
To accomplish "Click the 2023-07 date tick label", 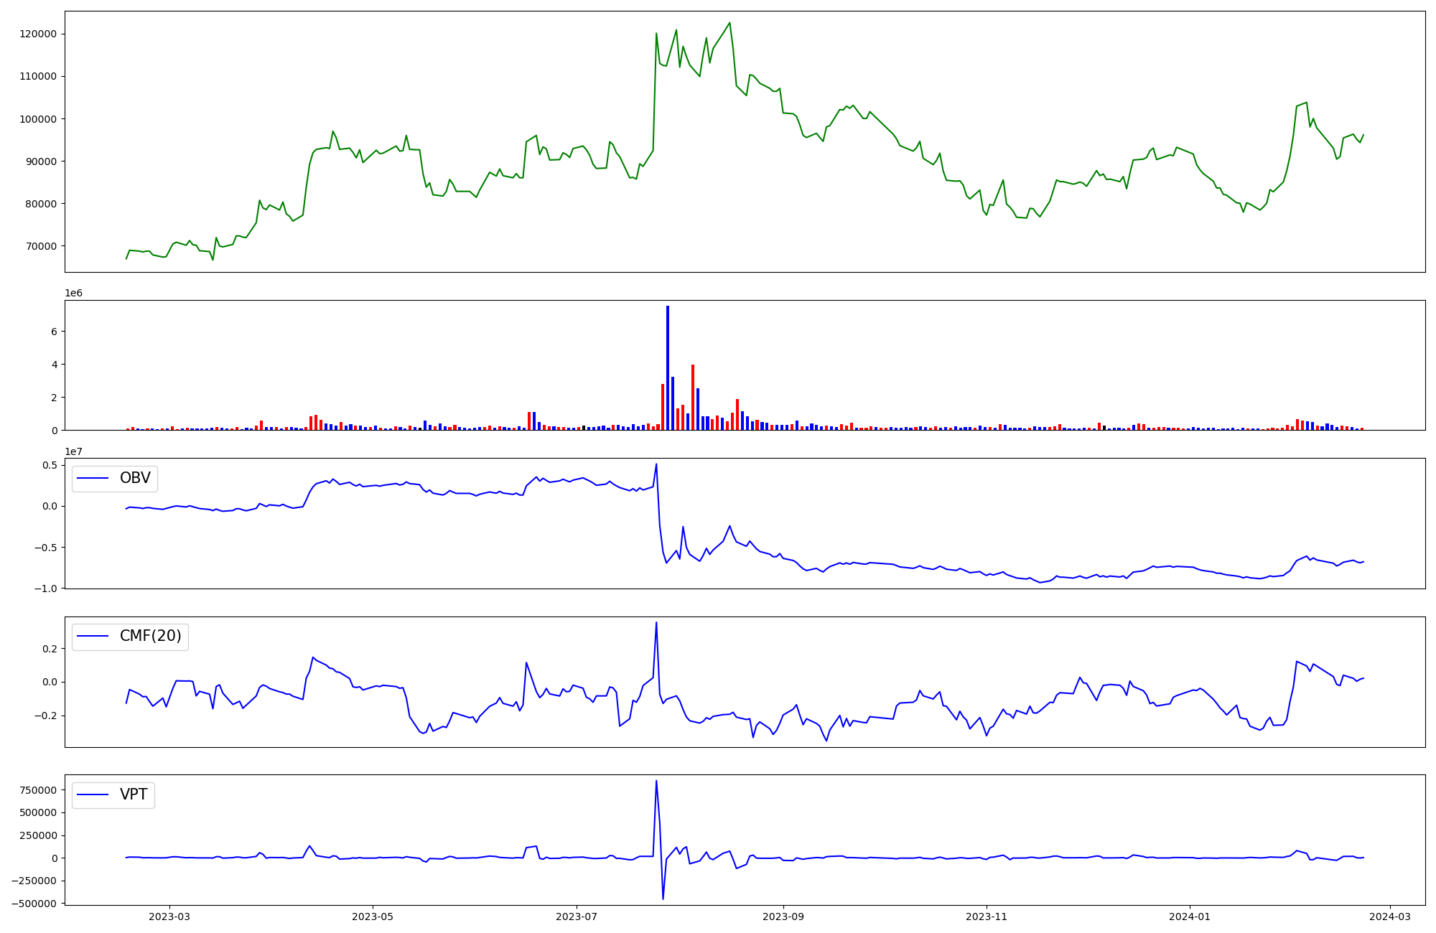I will [577, 916].
